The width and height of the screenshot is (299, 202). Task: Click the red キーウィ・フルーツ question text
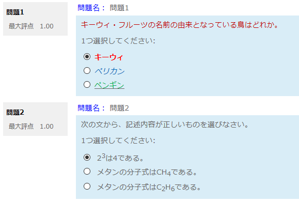tap(180, 25)
